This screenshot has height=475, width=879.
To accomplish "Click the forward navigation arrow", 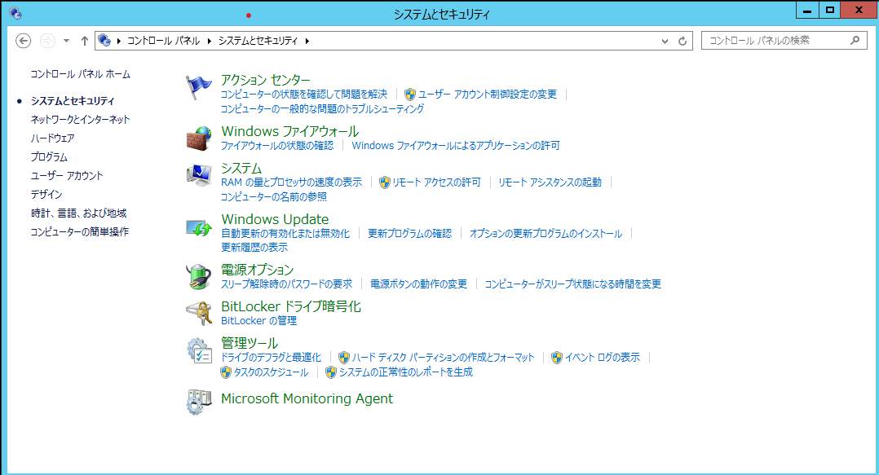I will 47,41.
